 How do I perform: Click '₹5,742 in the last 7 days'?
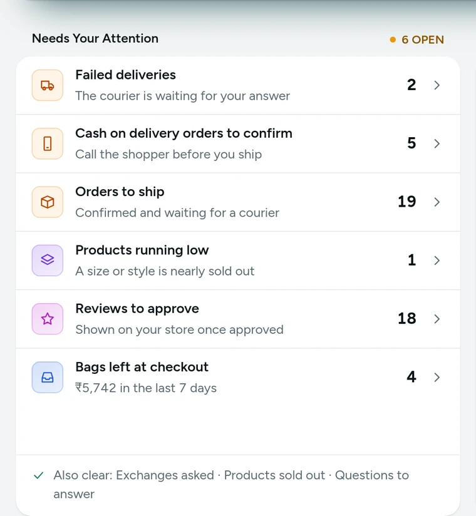146,388
